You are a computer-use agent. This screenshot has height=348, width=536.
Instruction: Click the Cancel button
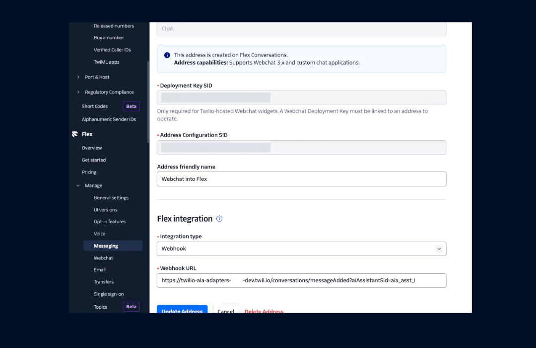point(226,309)
